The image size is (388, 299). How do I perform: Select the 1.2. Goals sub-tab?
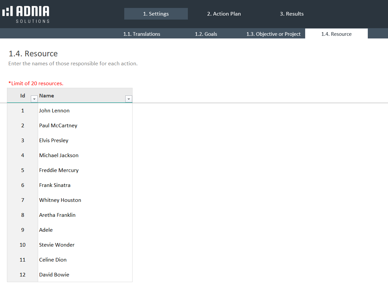[206, 34]
